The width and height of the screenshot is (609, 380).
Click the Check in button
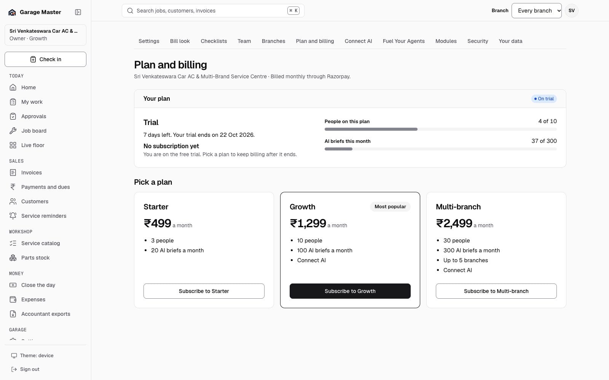point(45,59)
